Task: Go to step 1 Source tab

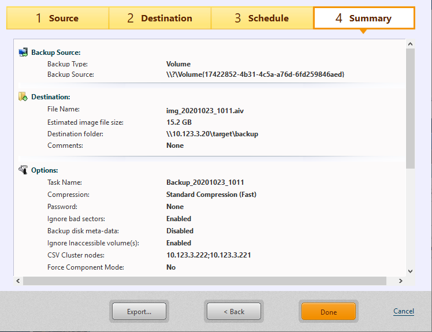Action: tap(57, 18)
